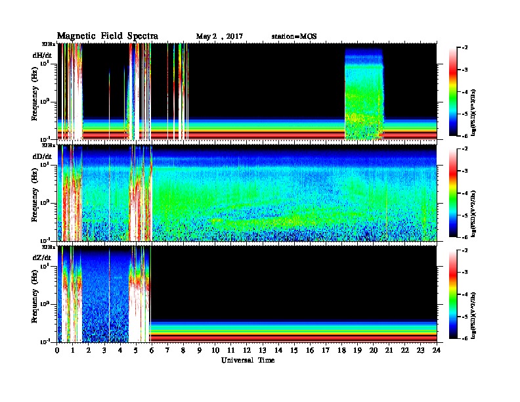520x402 pixels.
Task: Click the "dZ/dt" panel label
Action: (42, 257)
